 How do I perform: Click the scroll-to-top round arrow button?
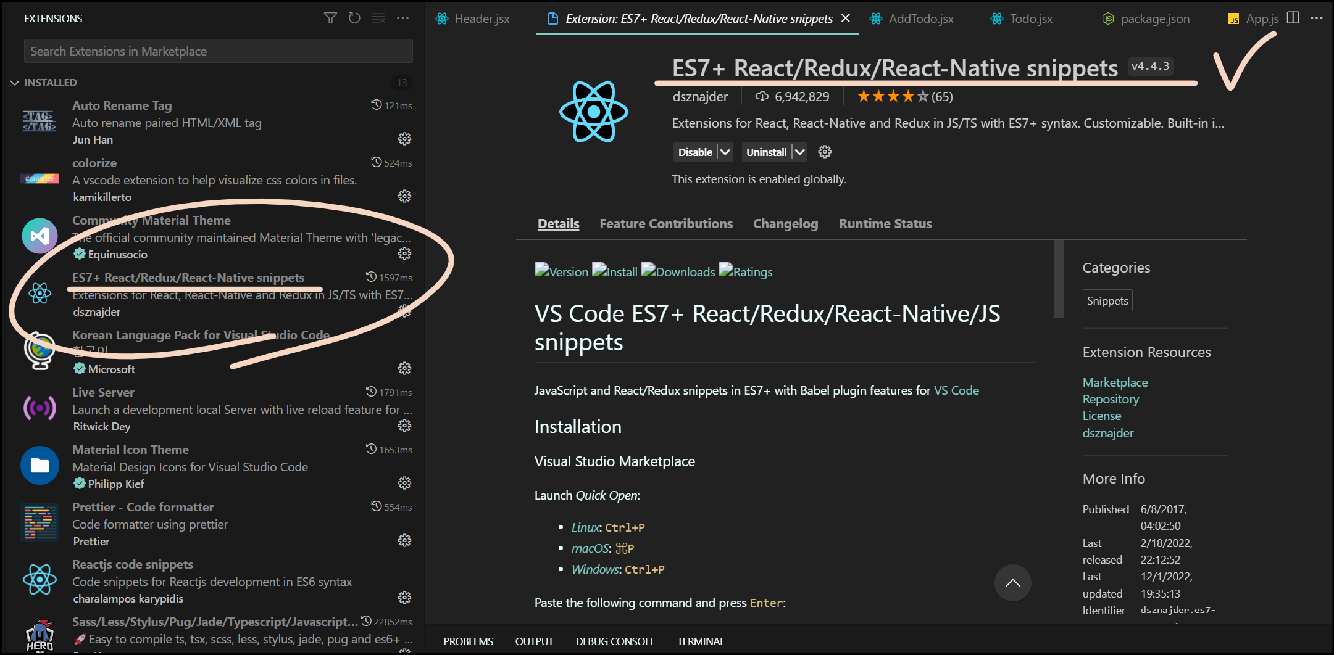coord(1012,583)
